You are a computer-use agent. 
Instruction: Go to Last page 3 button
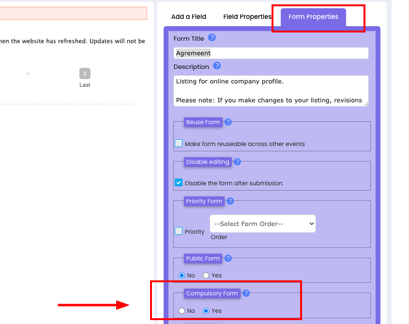[85, 74]
